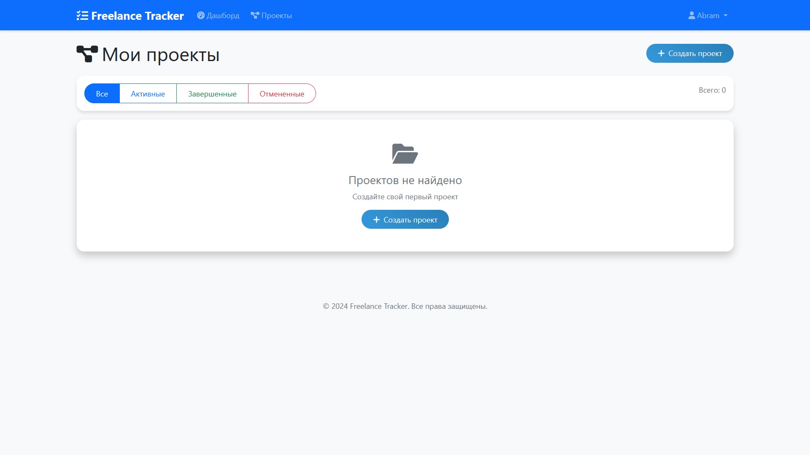Switch filter to Отмененные
The image size is (810, 455).
click(282, 94)
